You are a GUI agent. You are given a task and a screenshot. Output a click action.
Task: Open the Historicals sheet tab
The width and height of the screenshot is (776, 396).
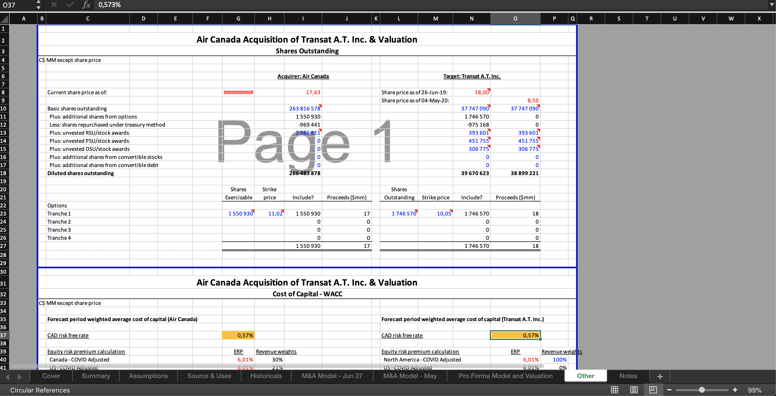pos(266,376)
